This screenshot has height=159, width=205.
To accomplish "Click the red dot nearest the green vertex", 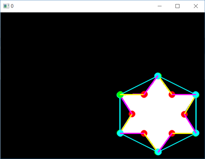I will coord(144,94).
